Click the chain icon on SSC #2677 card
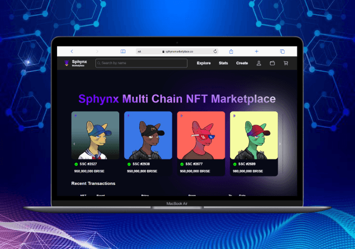 click(181, 116)
